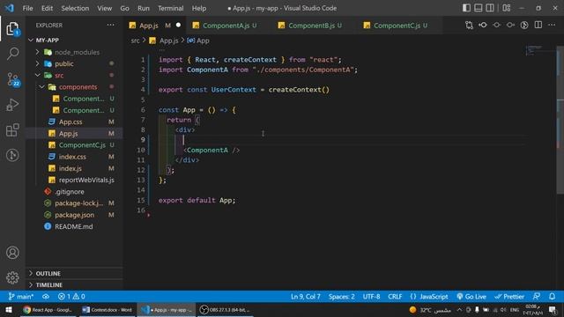The height and width of the screenshot is (317, 564).
Task: Click the main branch indicator
Action: [x=21, y=297]
